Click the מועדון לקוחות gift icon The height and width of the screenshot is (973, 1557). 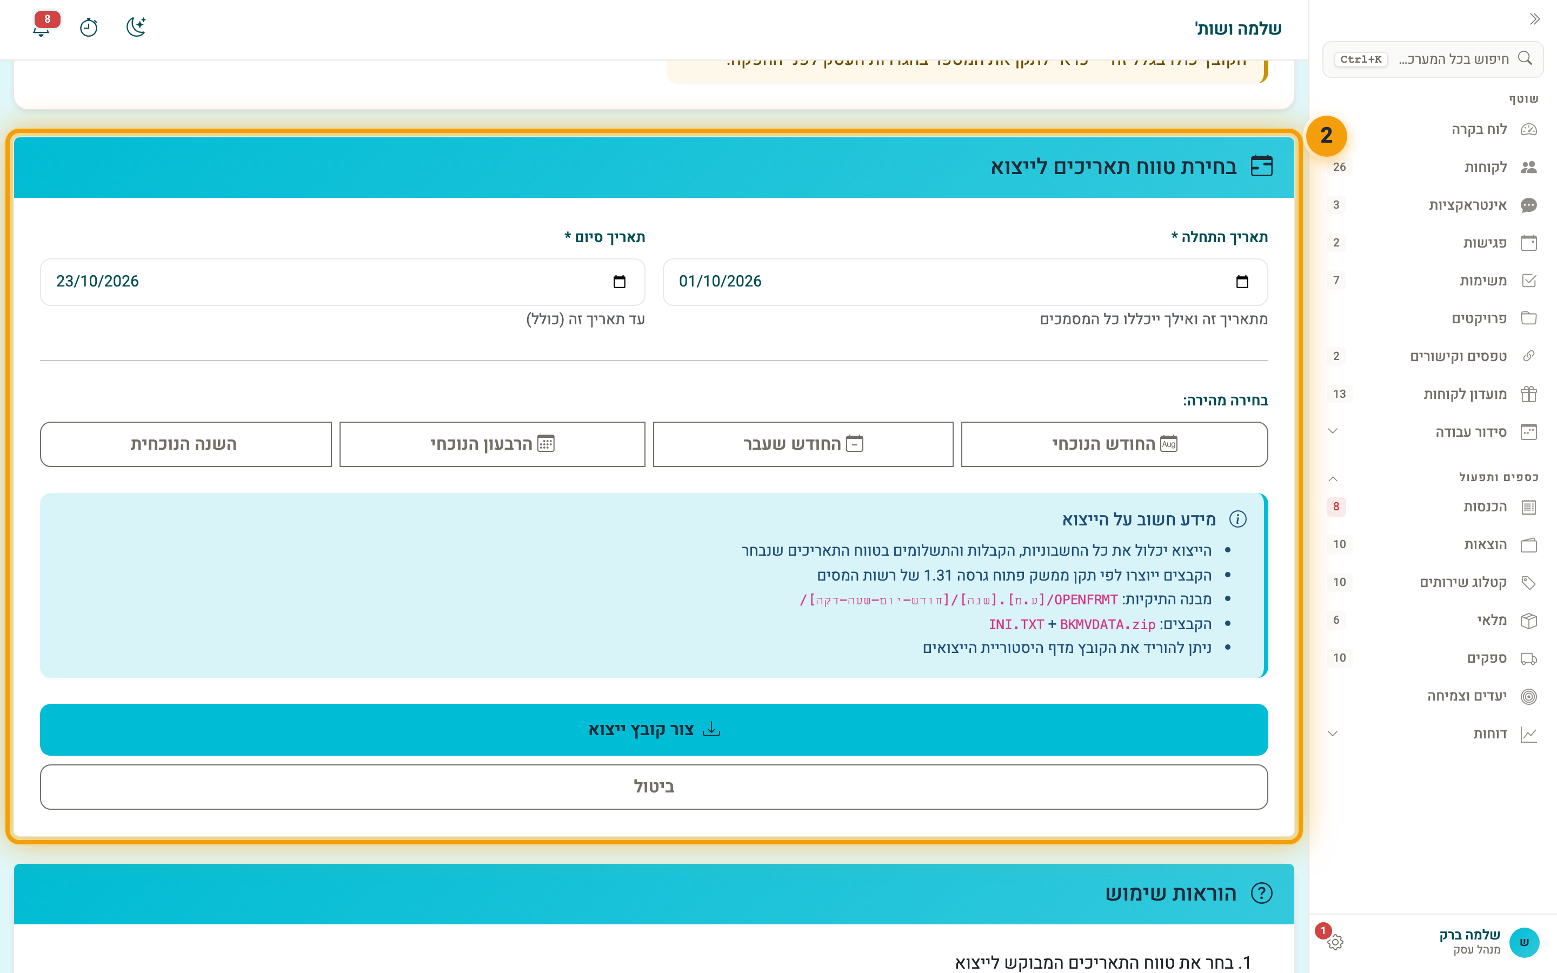click(x=1529, y=394)
